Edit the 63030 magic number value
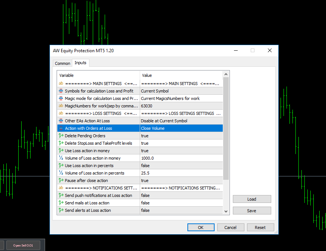Viewport: 326px width, 251px height. click(x=181, y=106)
